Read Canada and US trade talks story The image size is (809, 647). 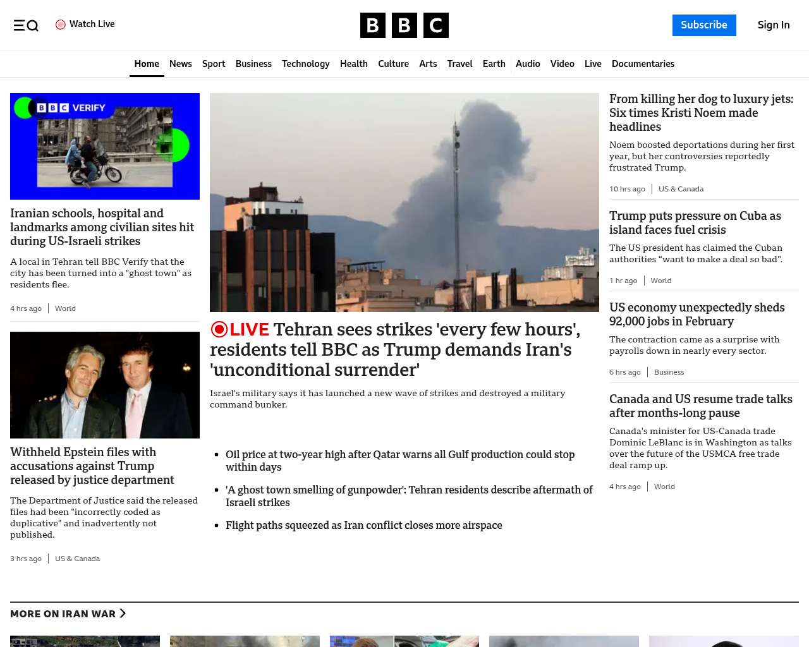pyautogui.click(x=700, y=406)
